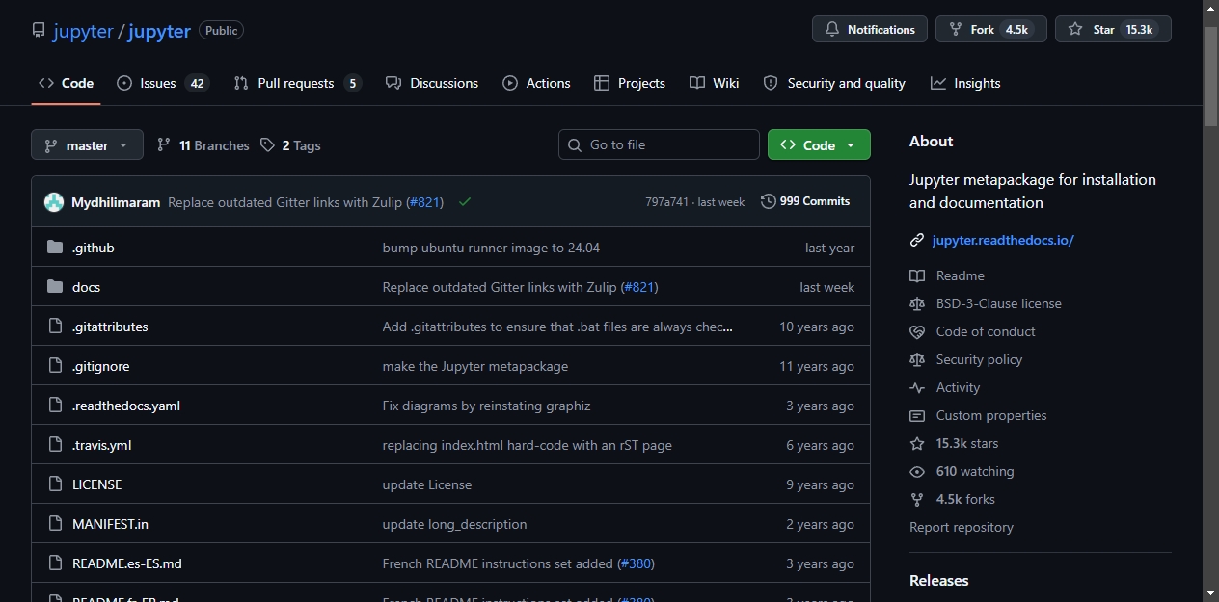This screenshot has height=602, width=1219.
Task: Click the page vertical scrollbar thumb
Action: tap(1211, 77)
